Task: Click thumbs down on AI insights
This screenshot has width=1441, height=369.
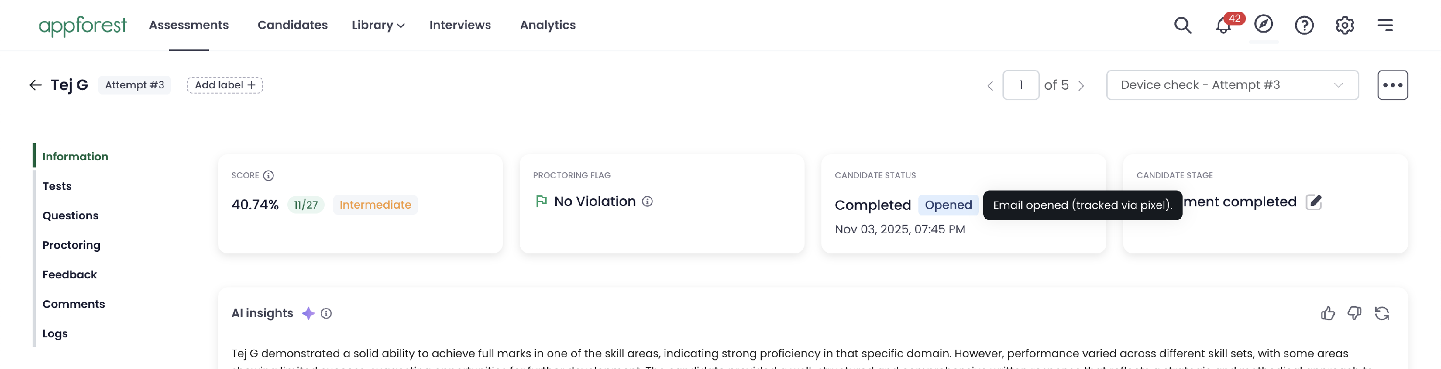Action: coord(1354,313)
